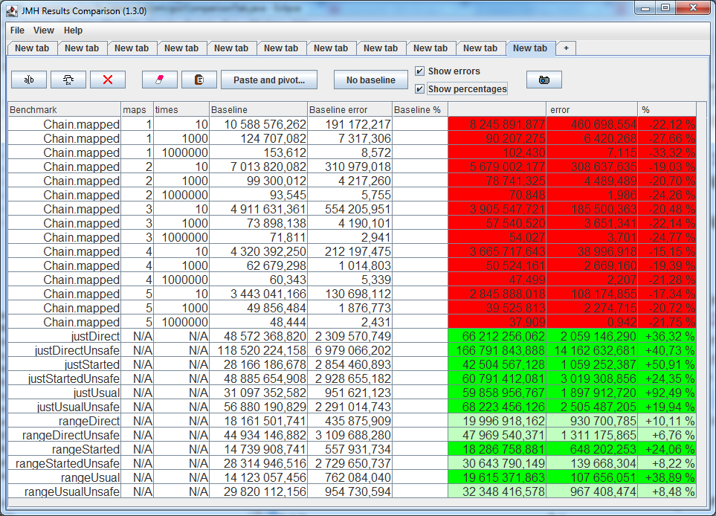The width and height of the screenshot is (716, 516).
Task: Click baseline value 10 588 576,262
Action: [x=258, y=124]
